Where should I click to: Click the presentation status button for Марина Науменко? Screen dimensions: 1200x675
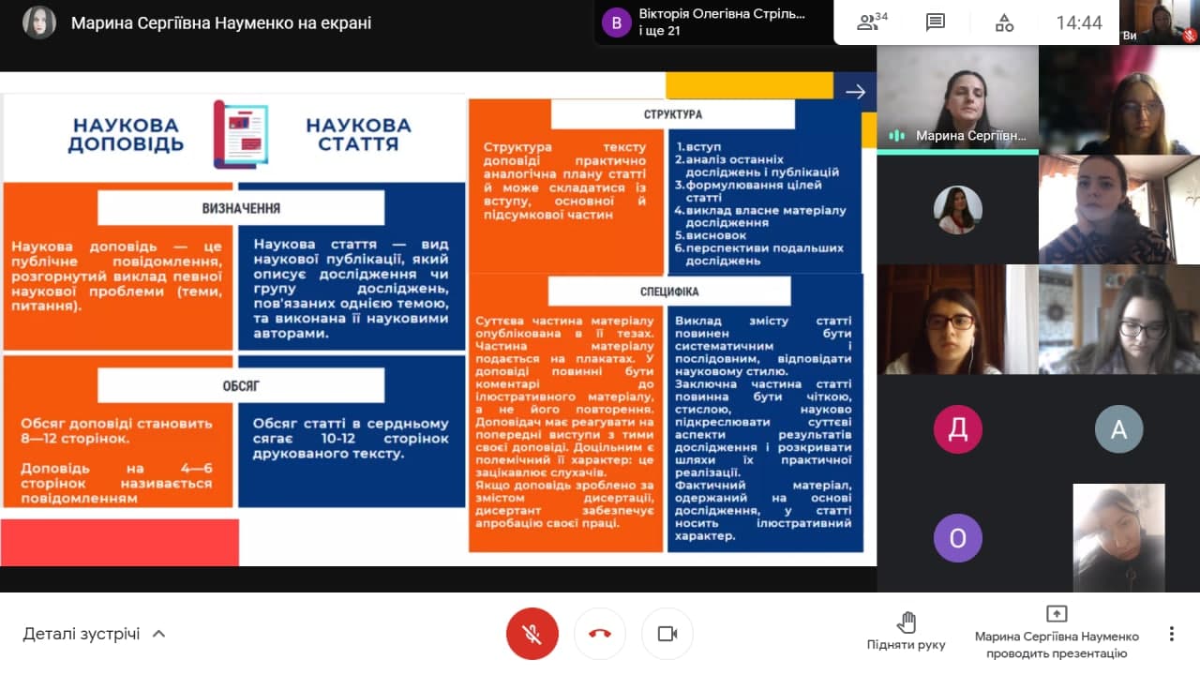(1057, 634)
